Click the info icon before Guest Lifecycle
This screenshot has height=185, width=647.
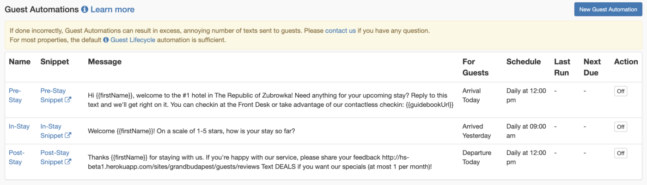pyautogui.click(x=106, y=40)
